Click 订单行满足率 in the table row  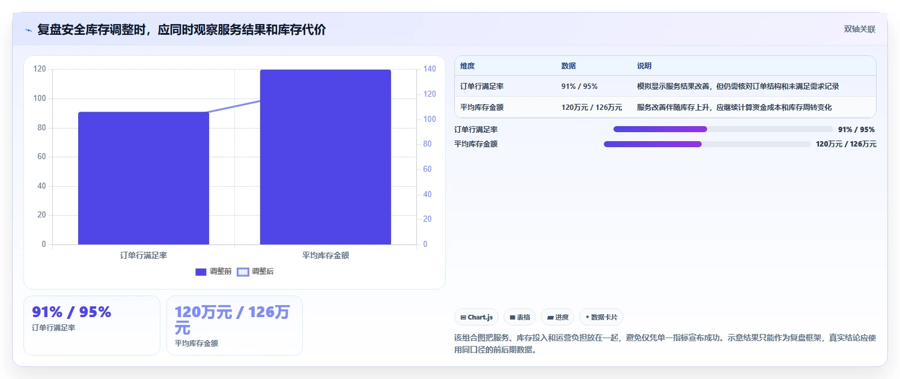click(x=482, y=86)
